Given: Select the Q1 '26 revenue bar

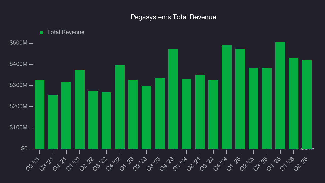Looking at the screenshot, I should click(x=294, y=104).
